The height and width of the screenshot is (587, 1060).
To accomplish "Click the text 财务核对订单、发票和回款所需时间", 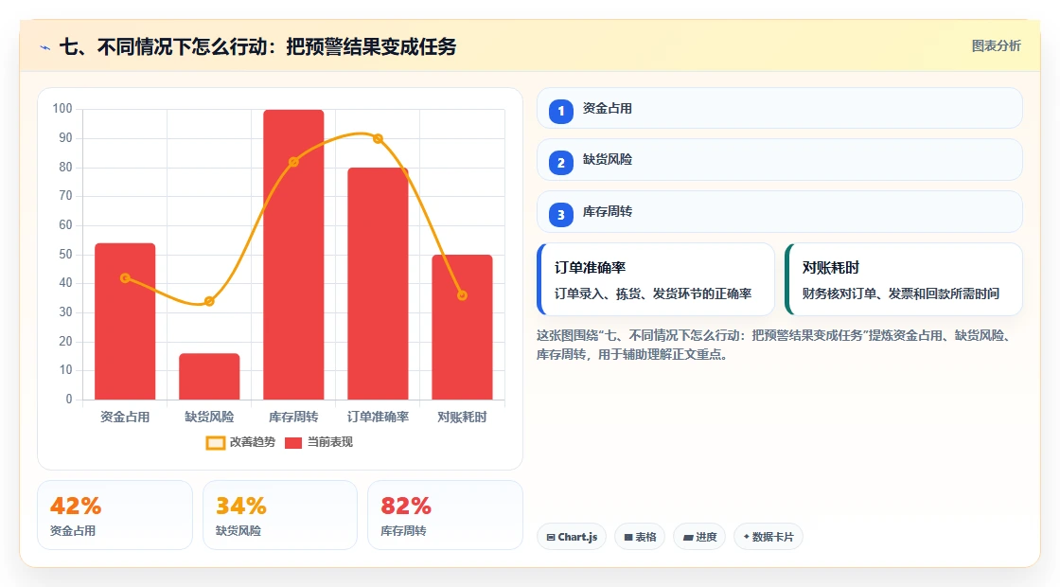I will point(901,294).
